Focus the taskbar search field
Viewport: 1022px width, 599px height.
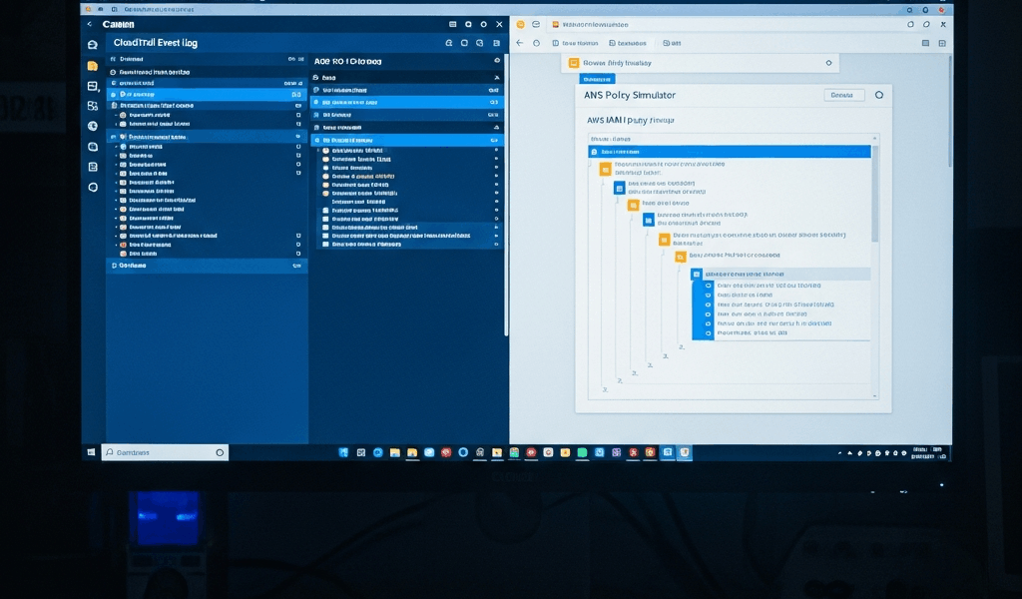tap(165, 452)
